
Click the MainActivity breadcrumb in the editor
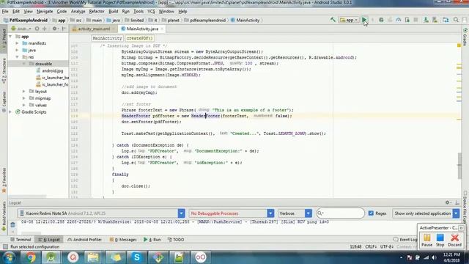(x=107, y=38)
